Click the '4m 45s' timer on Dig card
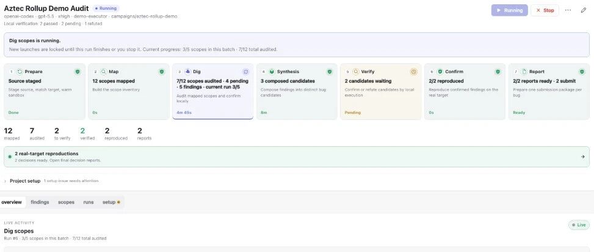This screenshot has height=252, width=594. (184, 113)
